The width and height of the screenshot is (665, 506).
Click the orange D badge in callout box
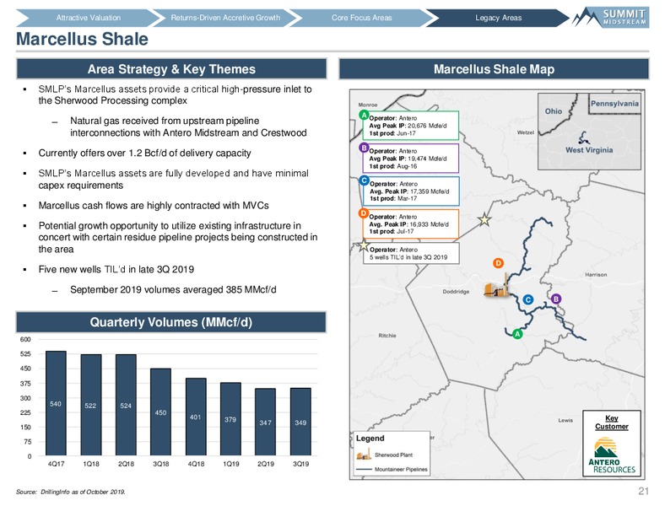point(364,213)
